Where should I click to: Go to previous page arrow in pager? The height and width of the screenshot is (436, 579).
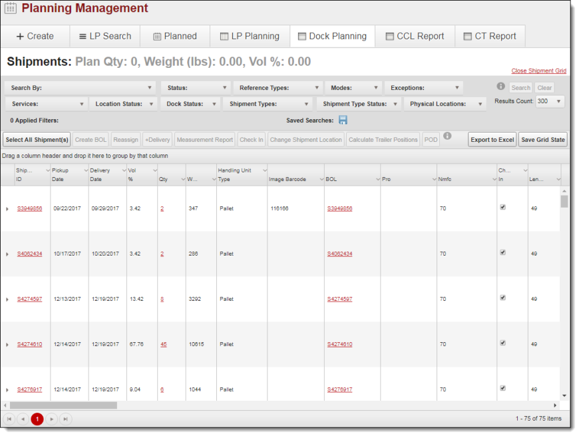coord(23,419)
